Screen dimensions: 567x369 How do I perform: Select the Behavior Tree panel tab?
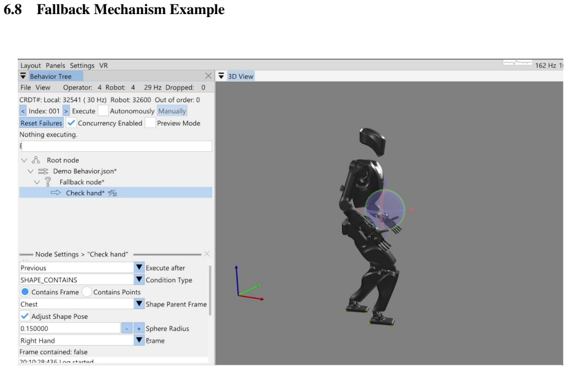[56, 76]
